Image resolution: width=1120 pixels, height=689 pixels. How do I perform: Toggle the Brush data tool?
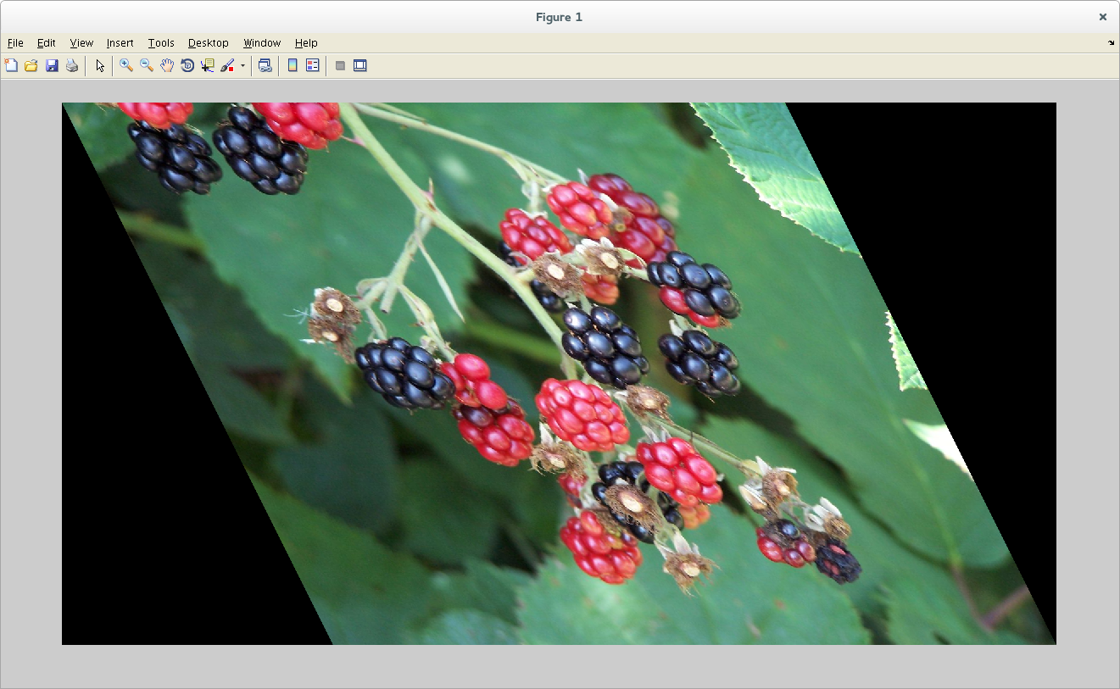pos(227,65)
